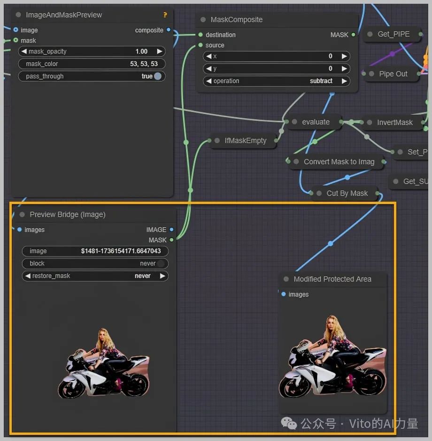The width and height of the screenshot is (432, 441).
Task: Select the Modified Protected Area title
Action: pos(332,279)
